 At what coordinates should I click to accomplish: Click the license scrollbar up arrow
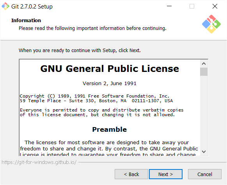tap(204, 64)
